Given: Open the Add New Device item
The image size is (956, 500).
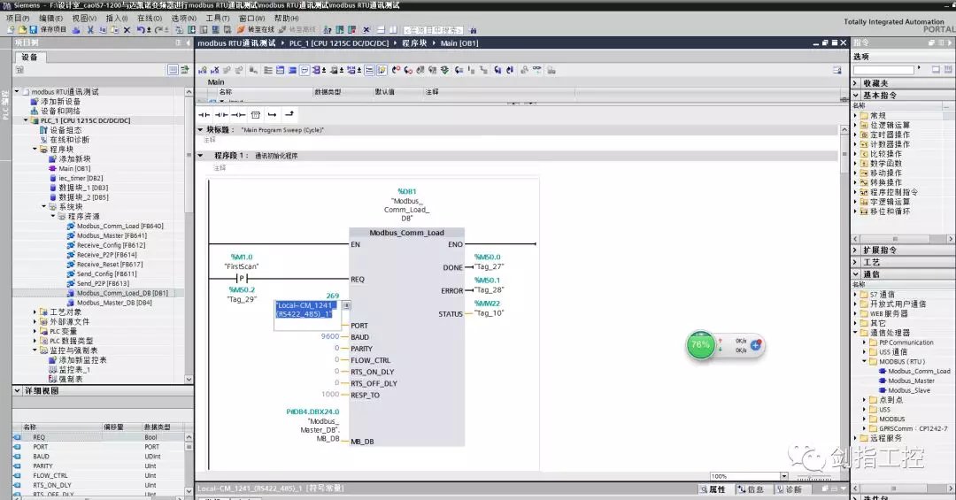Looking at the screenshot, I should coord(59,101).
